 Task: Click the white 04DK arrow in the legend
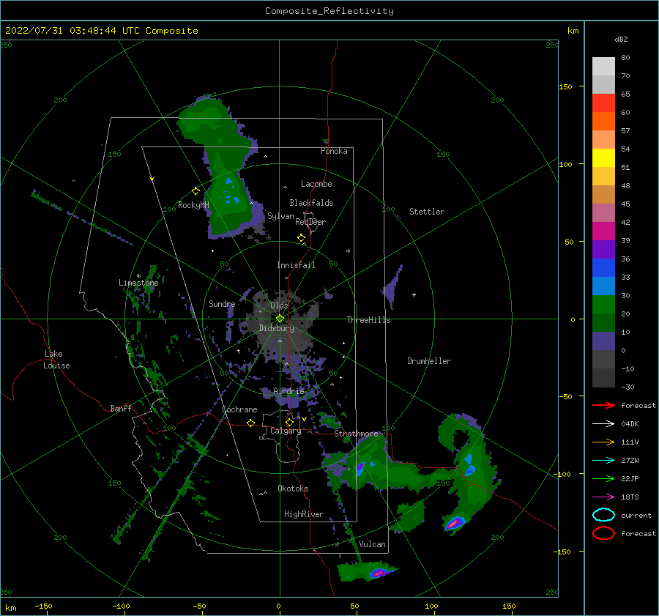pyautogui.click(x=603, y=424)
